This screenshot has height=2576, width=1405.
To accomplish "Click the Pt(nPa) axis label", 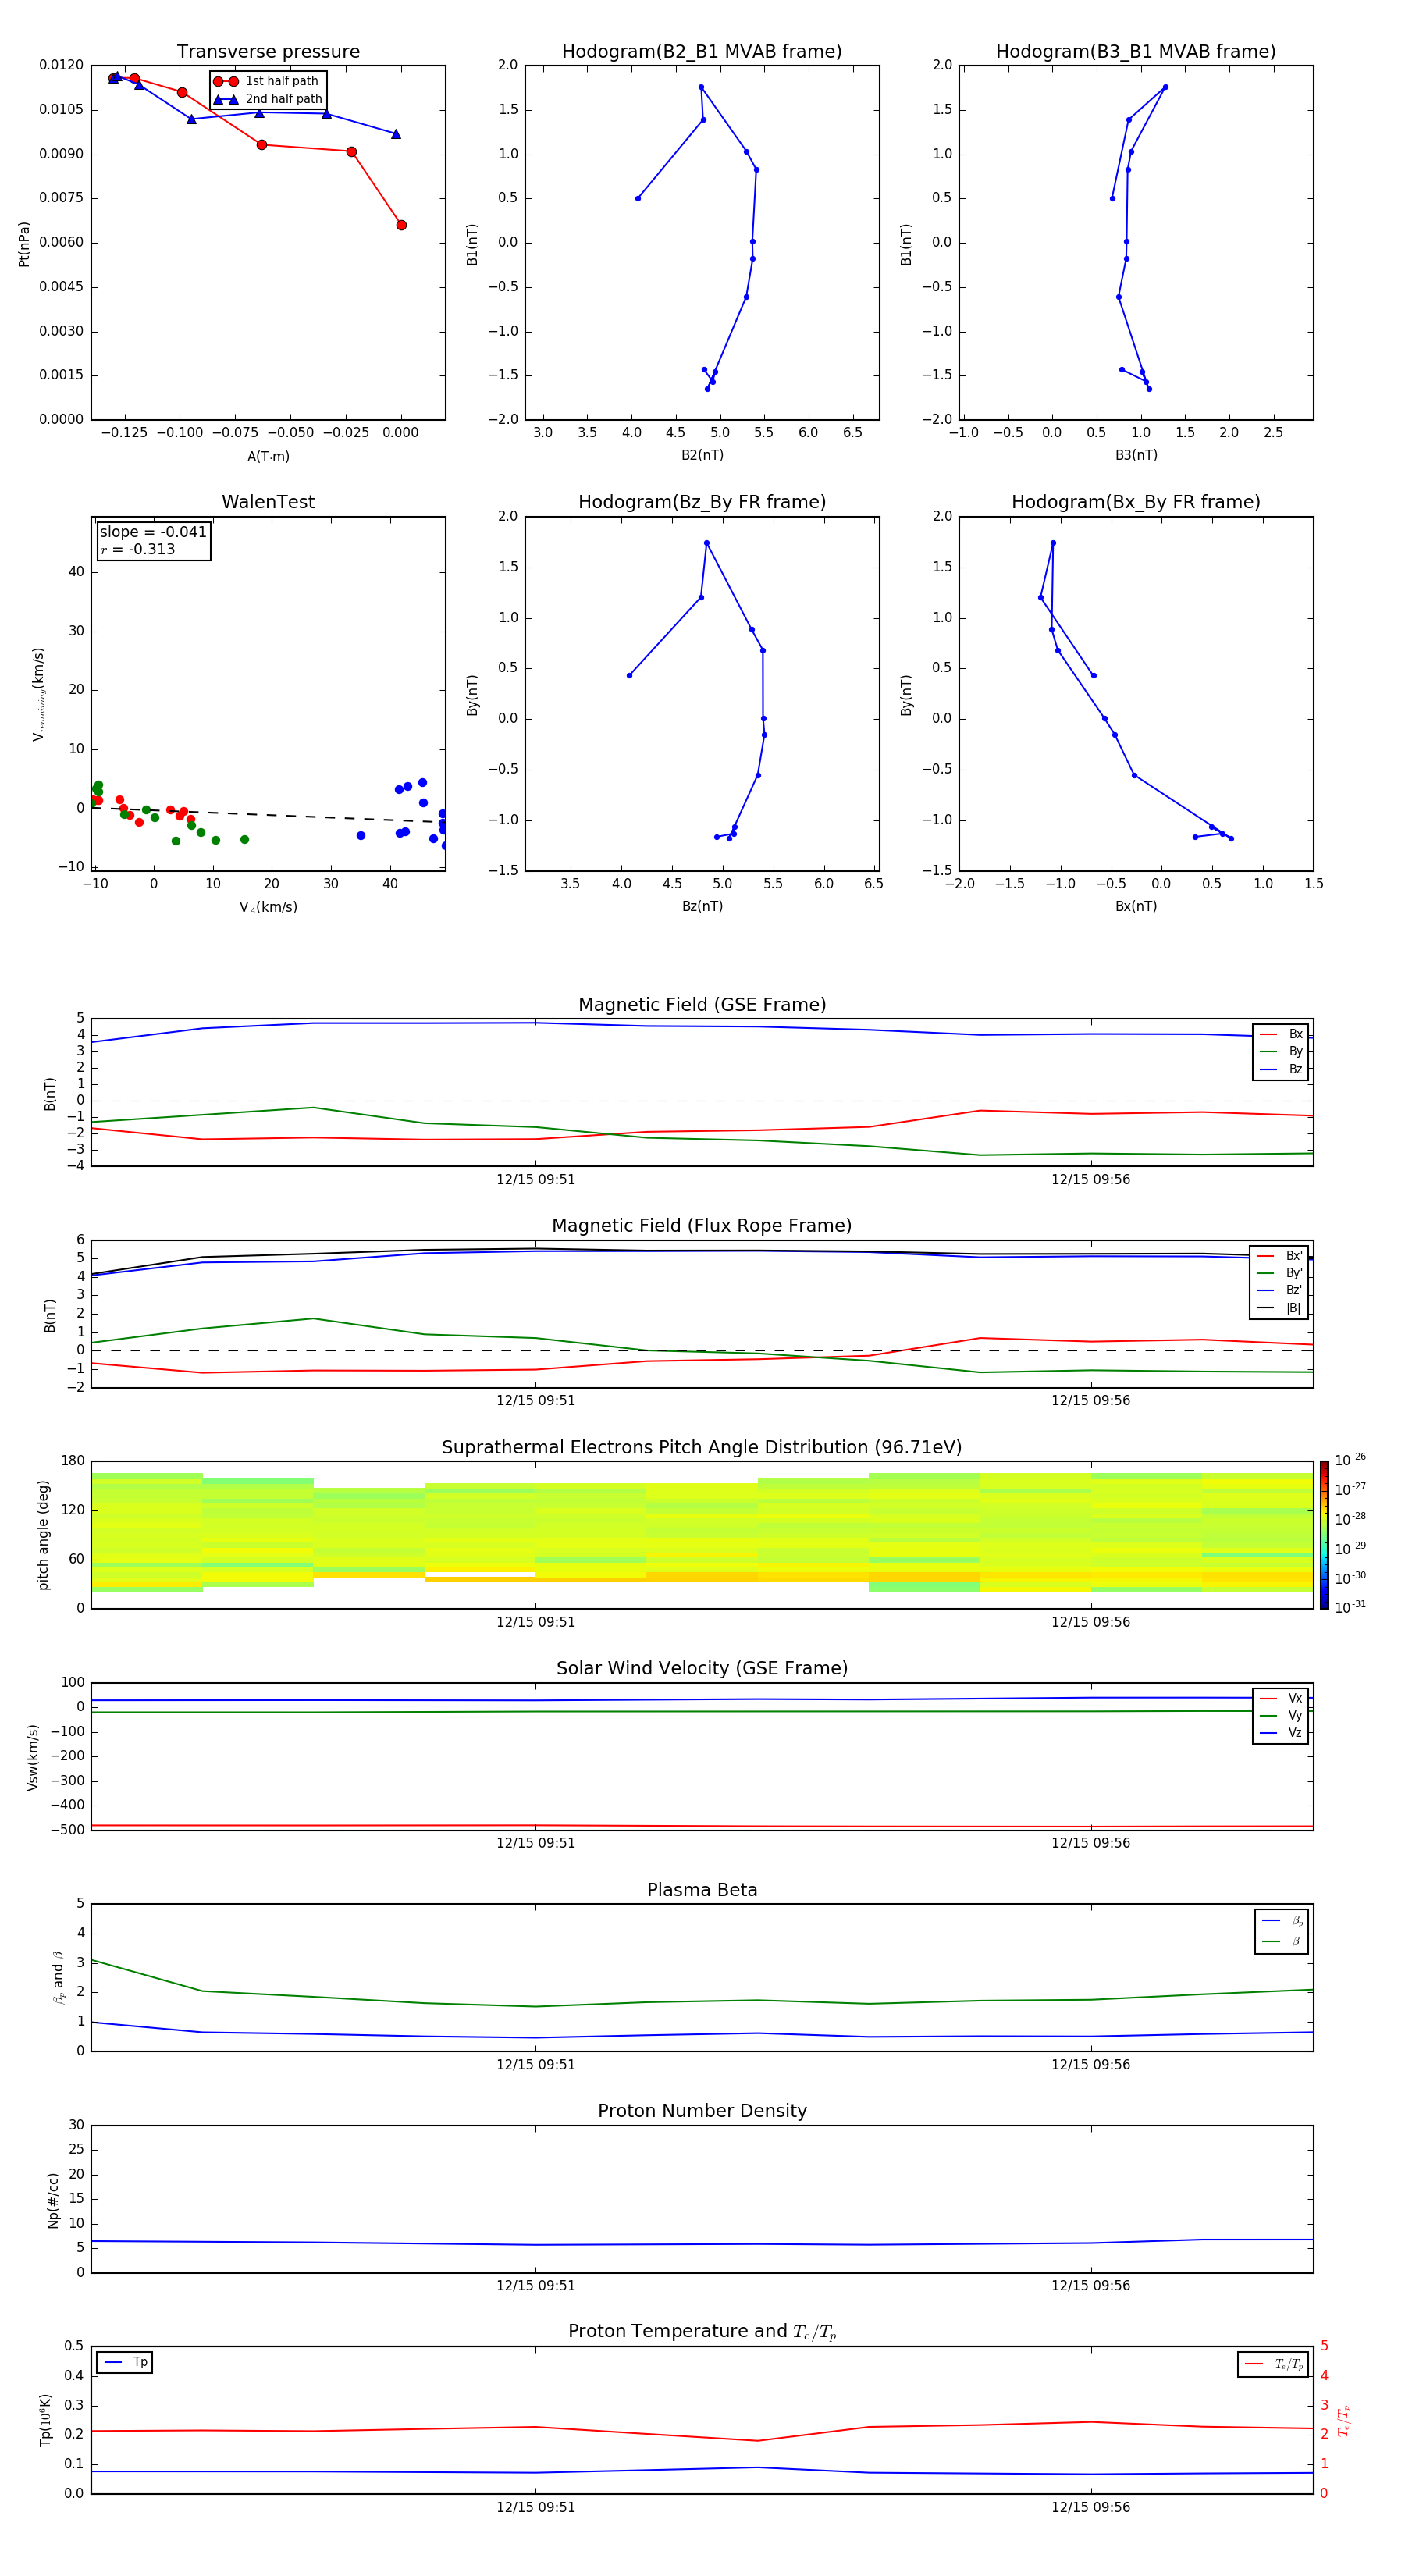I will (24, 244).
